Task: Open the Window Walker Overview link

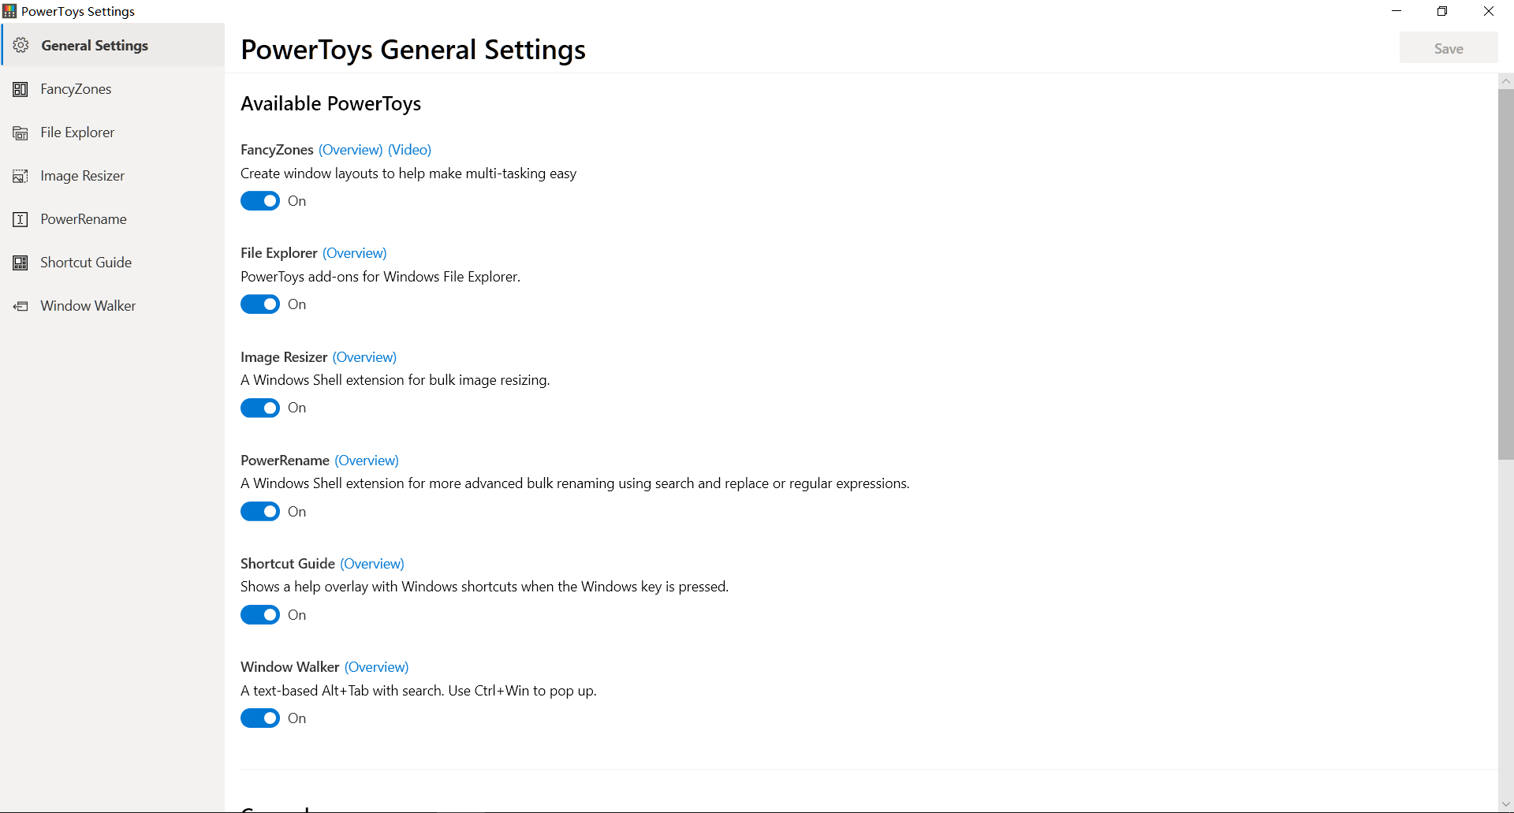Action: point(377,667)
